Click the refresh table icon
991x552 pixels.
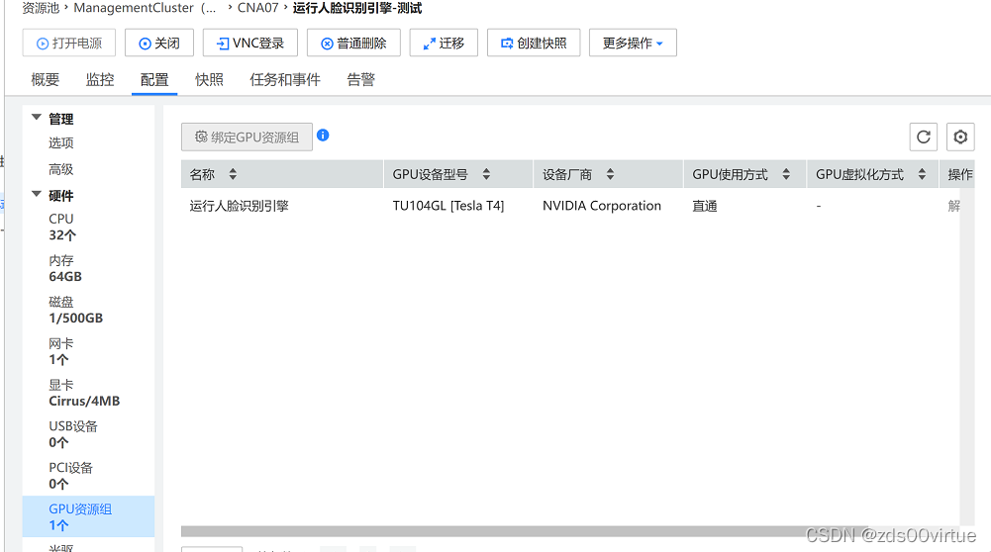pyautogui.click(x=924, y=138)
